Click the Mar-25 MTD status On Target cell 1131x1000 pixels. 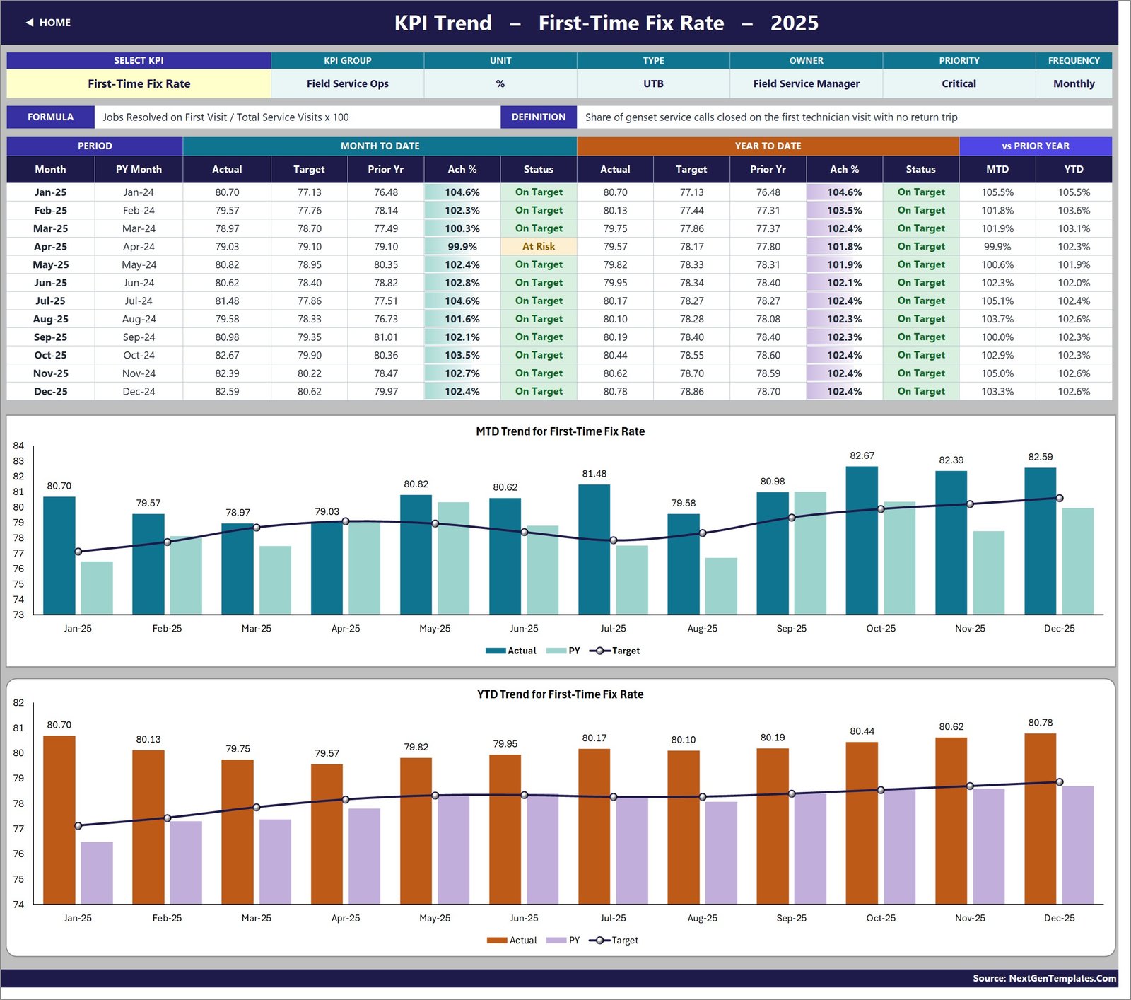click(x=539, y=228)
